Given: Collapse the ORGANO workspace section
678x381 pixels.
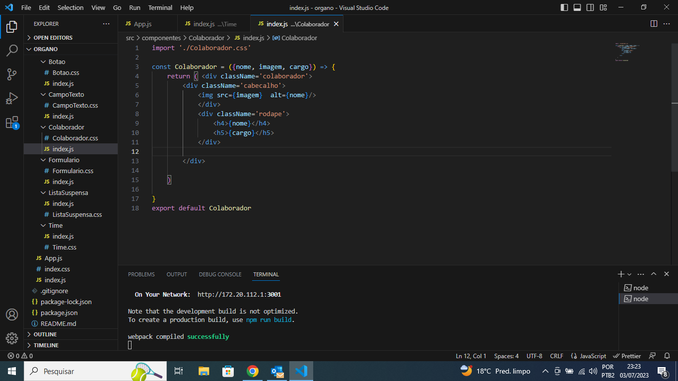Looking at the screenshot, I should click(x=70, y=49).
